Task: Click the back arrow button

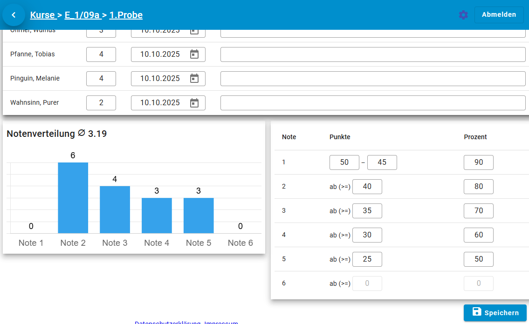Action: click(14, 15)
